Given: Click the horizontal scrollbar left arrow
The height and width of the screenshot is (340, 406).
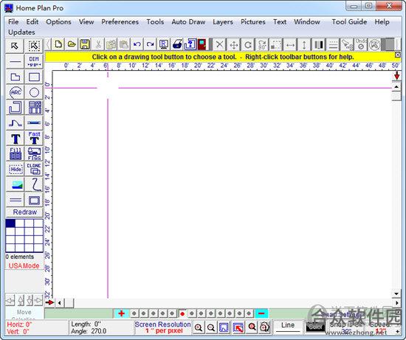Looking at the screenshot, I should 60,302.
